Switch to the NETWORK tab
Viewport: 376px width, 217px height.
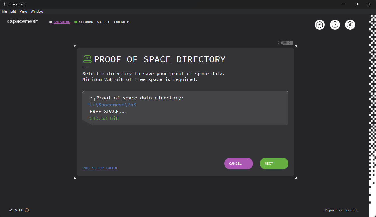pos(86,22)
